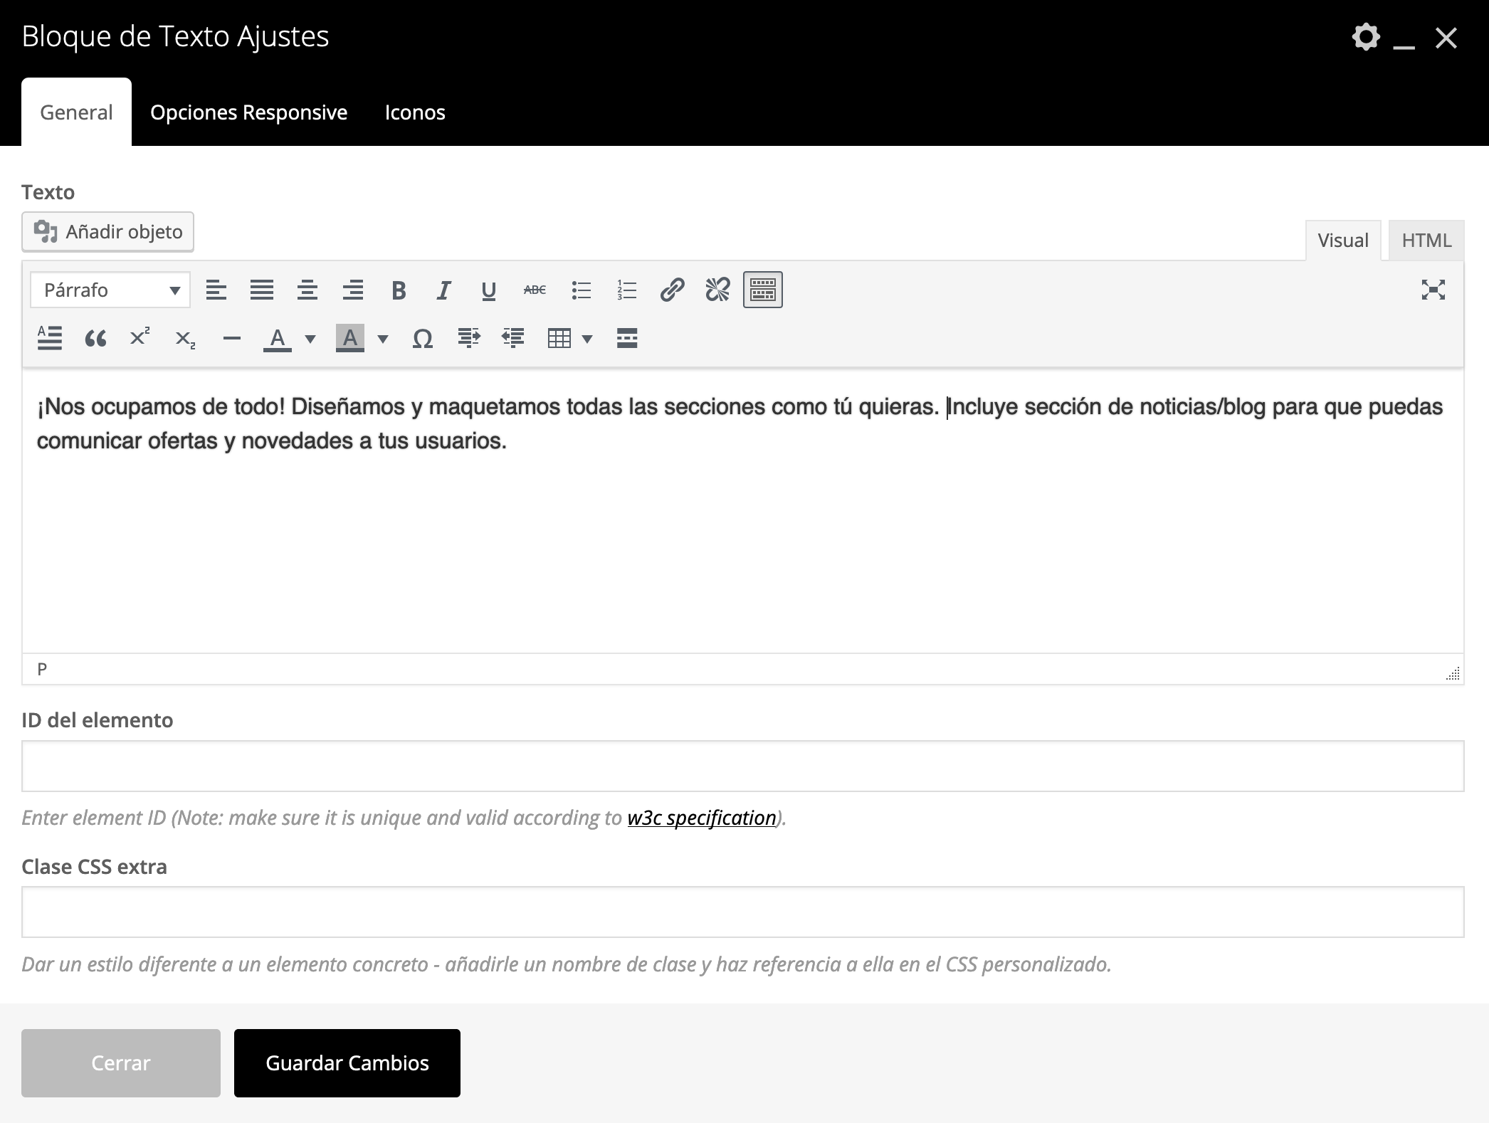1489x1123 pixels.
Task: Apply strikethrough formatting
Action: pos(534,290)
